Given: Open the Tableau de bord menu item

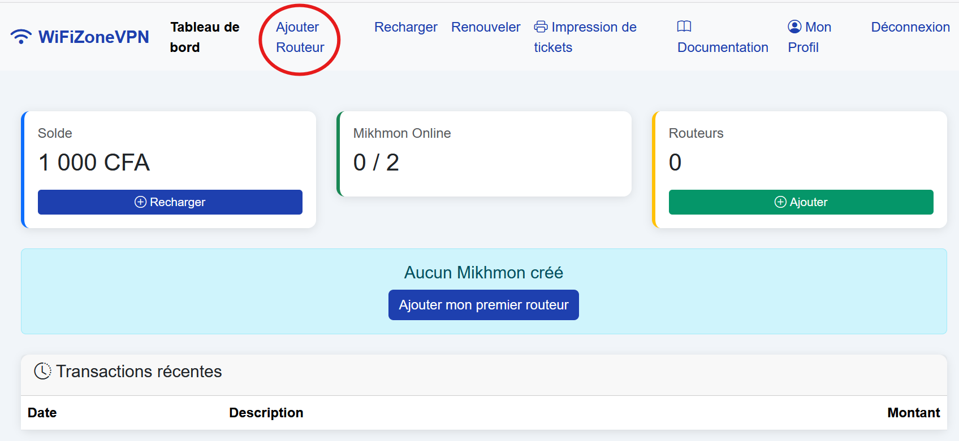Looking at the screenshot, I should tap(205, 37).
